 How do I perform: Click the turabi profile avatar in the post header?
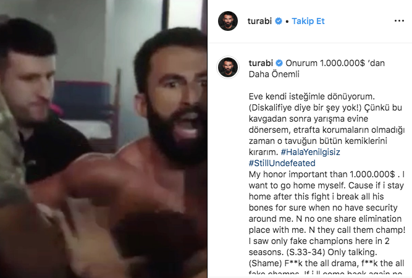(228, 21)
